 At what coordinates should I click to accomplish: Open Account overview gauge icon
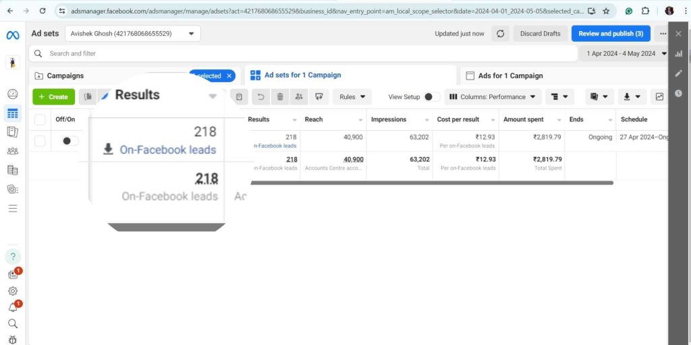click(13, 94)
